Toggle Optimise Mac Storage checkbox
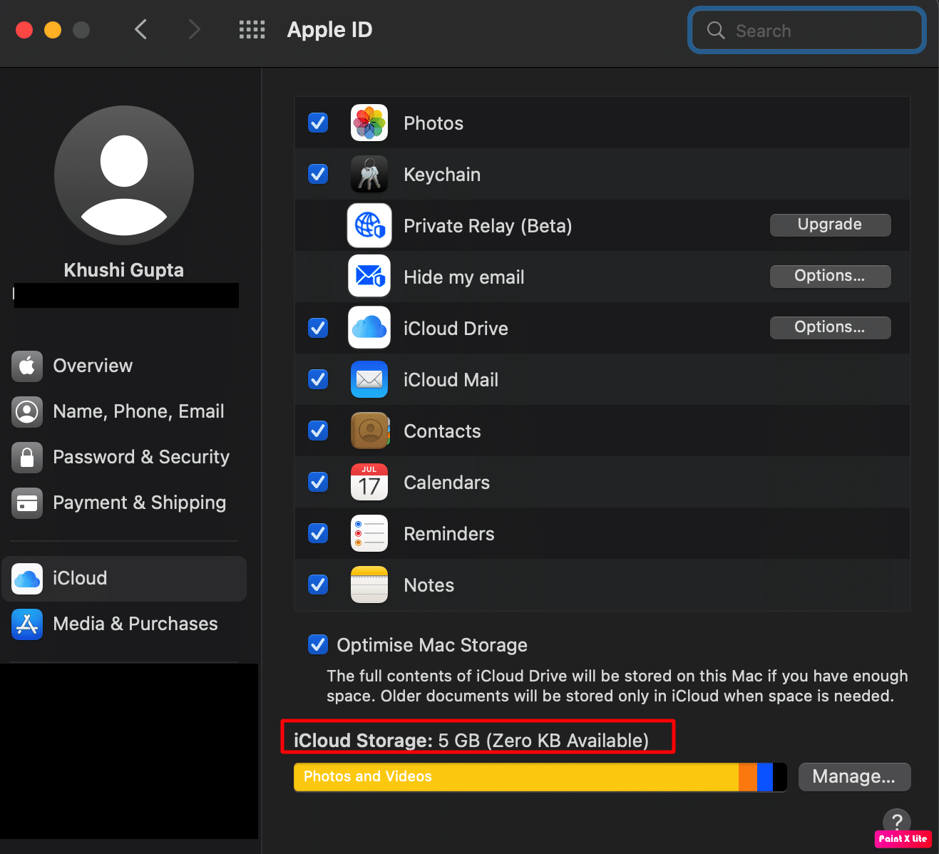Image resolution: width=939 pixels, height=854 pixels. [x=318, y=644]
